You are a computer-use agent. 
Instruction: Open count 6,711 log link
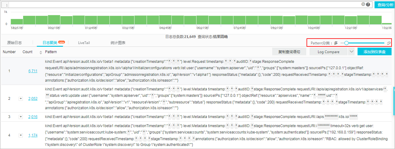click(33, 71)
